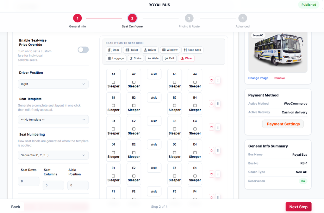
Task: Delete seat row B with the trash icon
Action: pyautogui.click(x=211, y=104)
